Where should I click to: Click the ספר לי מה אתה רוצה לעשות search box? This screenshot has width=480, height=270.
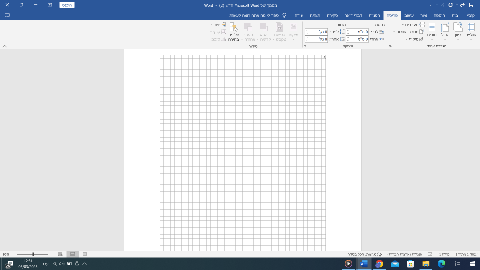258,15
